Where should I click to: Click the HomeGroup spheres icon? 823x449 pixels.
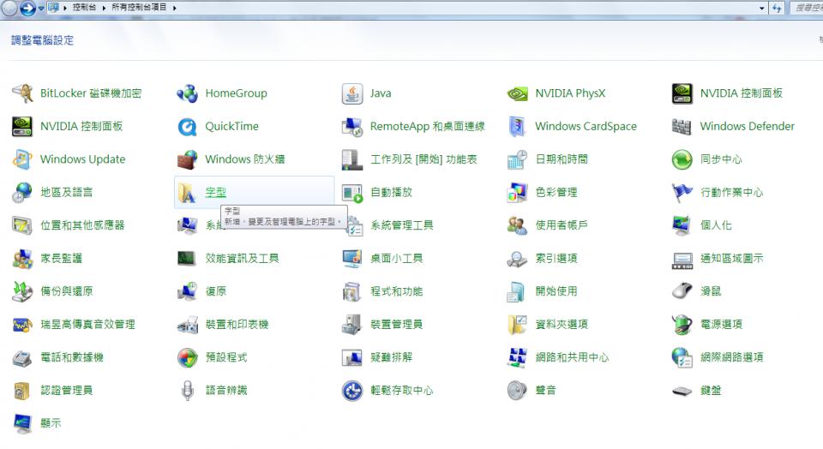pos(188,93)
